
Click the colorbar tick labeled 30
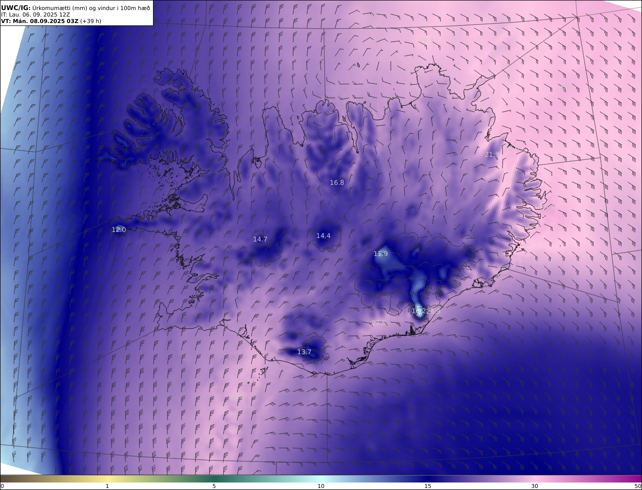535,486
